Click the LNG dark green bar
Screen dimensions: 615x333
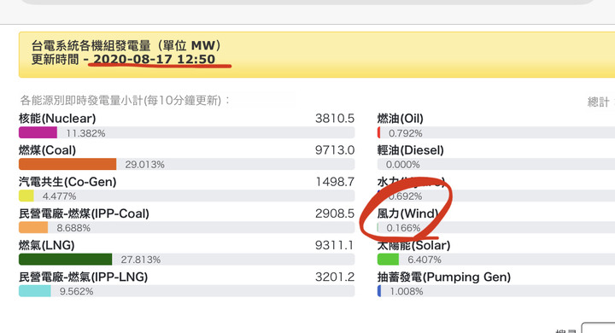pyautogui.click(x=65, y=260)
